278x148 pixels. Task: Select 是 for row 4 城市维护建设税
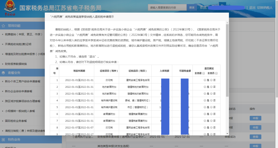pyautogui.click(x=205, y=100)
